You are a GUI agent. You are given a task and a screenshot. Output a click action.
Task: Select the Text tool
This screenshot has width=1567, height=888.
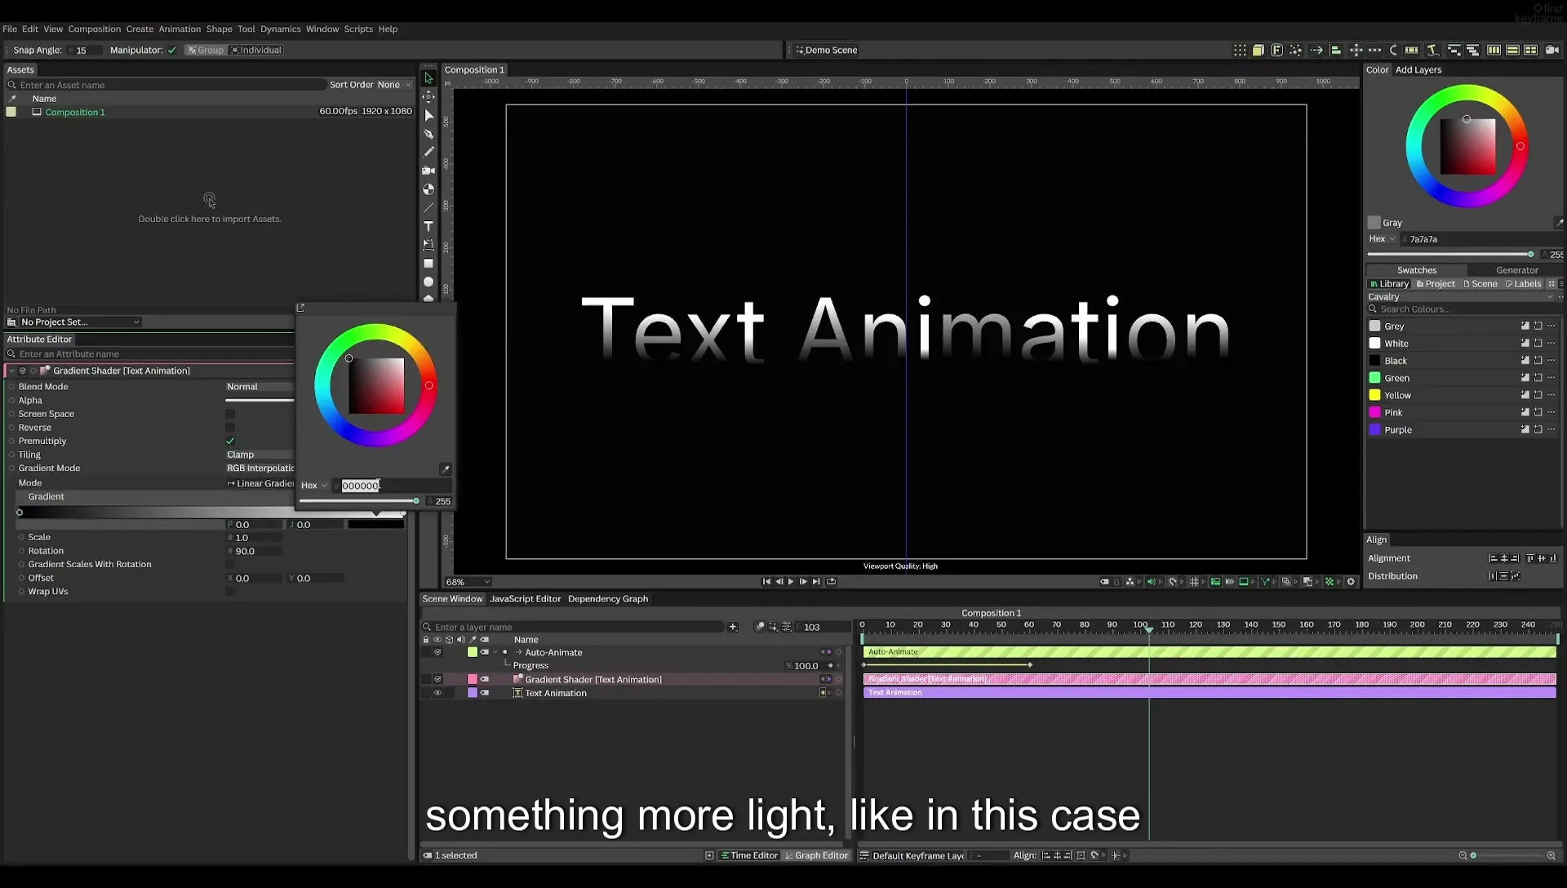[x=428, y=226]
